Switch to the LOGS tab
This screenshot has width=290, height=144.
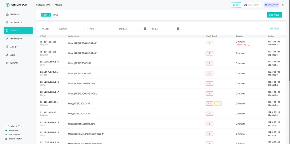56,15
